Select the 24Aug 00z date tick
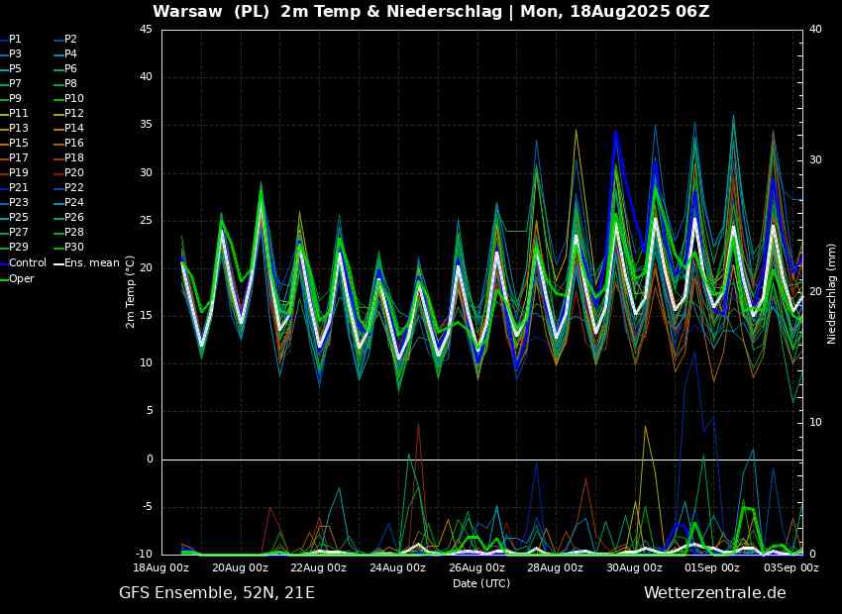 click(x=397, y=567)
